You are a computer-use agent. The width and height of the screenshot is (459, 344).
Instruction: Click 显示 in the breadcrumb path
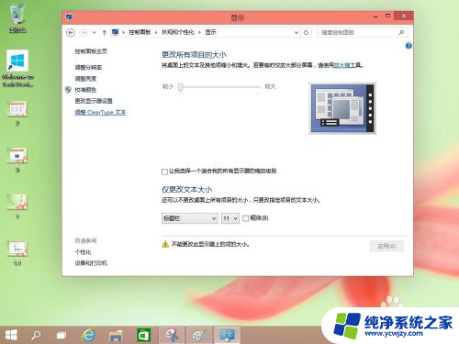point(210,32)
